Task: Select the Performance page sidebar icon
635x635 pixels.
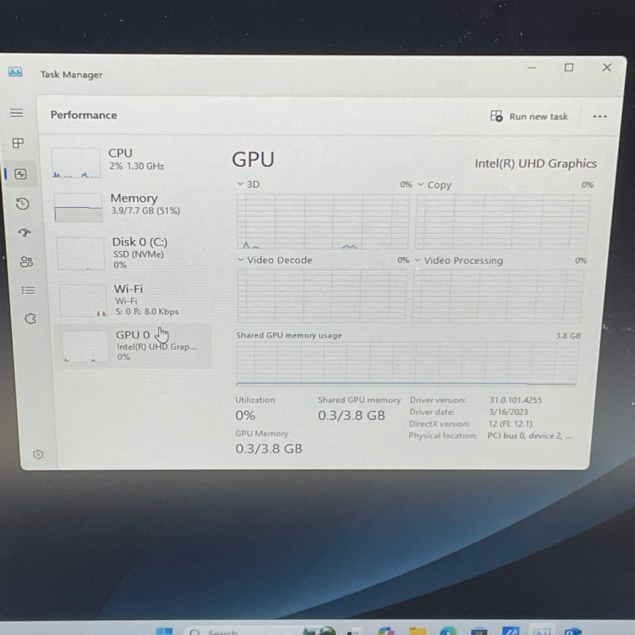Action: click(20, 174)
